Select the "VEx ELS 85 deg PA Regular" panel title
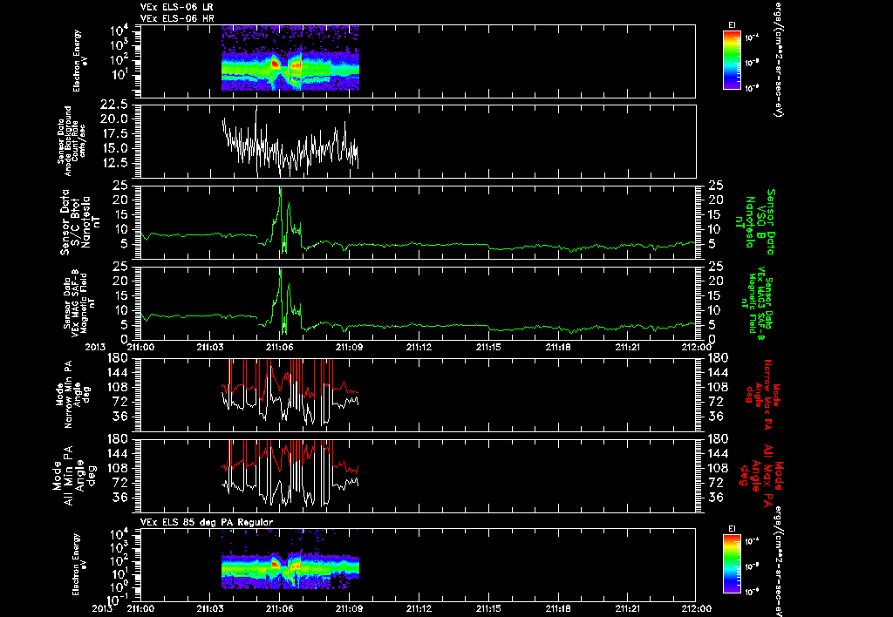The height and width of the screenshot is (617, 893). coord(207,522)
